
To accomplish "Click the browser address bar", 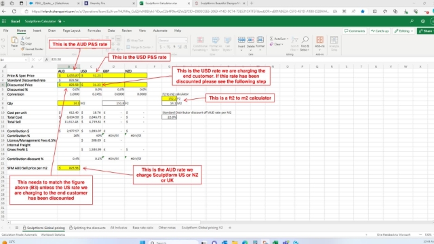I will coord(180,12).
